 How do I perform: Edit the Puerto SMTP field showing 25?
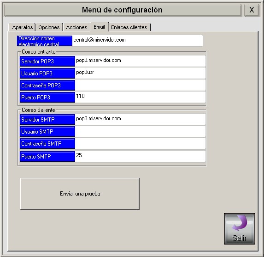140,156
